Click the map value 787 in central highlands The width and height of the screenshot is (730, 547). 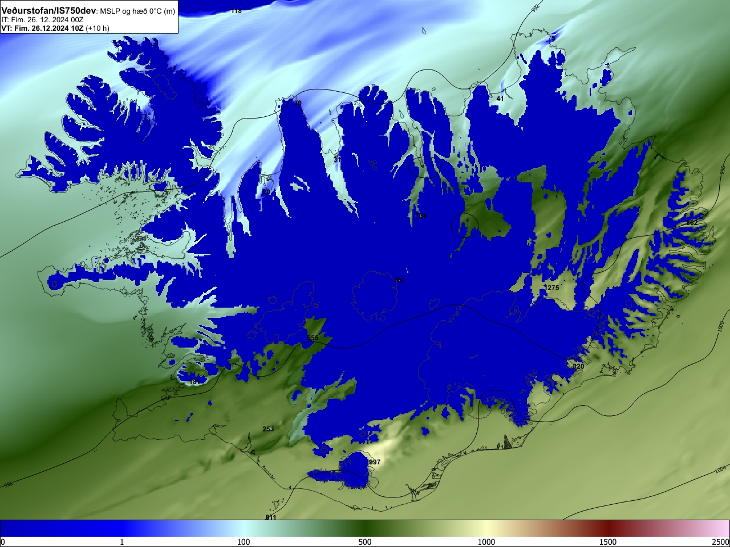[x=400, y=280]
